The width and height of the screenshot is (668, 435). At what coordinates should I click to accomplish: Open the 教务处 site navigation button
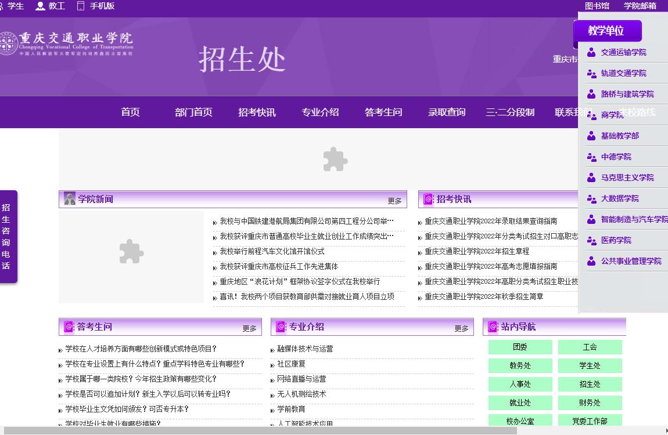(520, 365)
